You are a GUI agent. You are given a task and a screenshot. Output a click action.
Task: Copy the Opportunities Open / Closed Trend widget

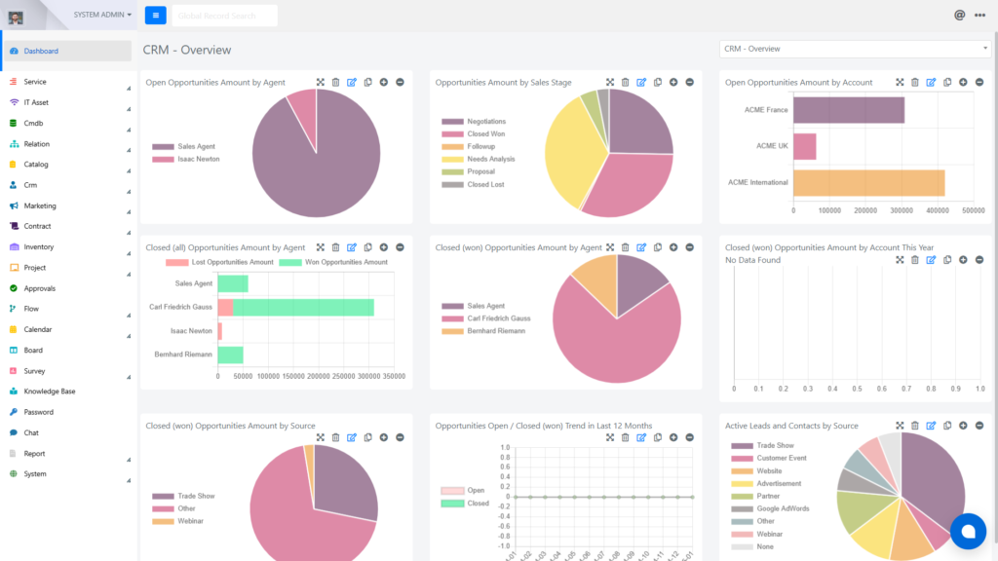(658, 437)
